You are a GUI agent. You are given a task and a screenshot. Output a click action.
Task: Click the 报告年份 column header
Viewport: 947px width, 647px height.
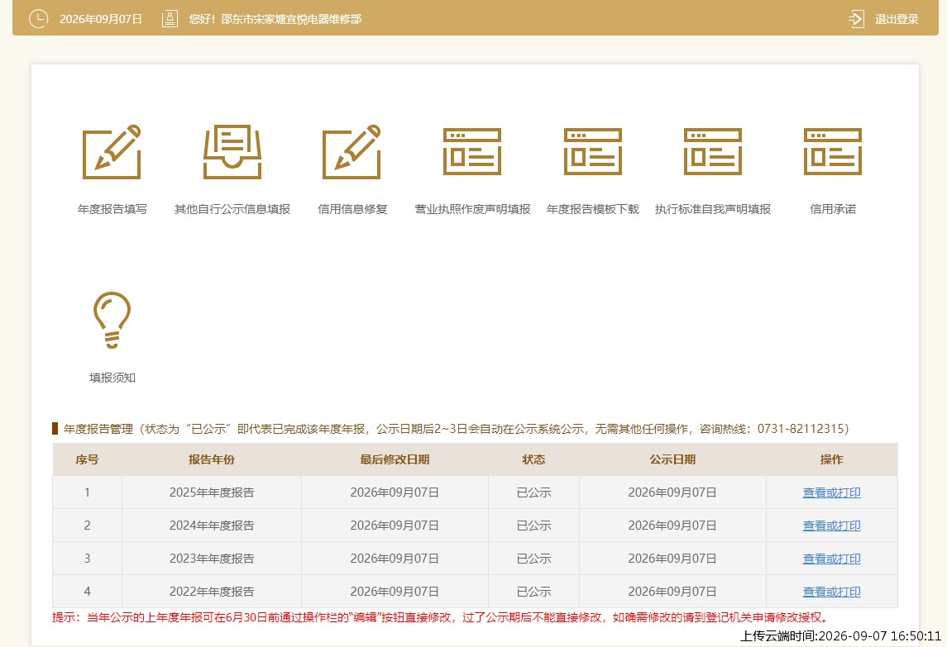[212, 459]
